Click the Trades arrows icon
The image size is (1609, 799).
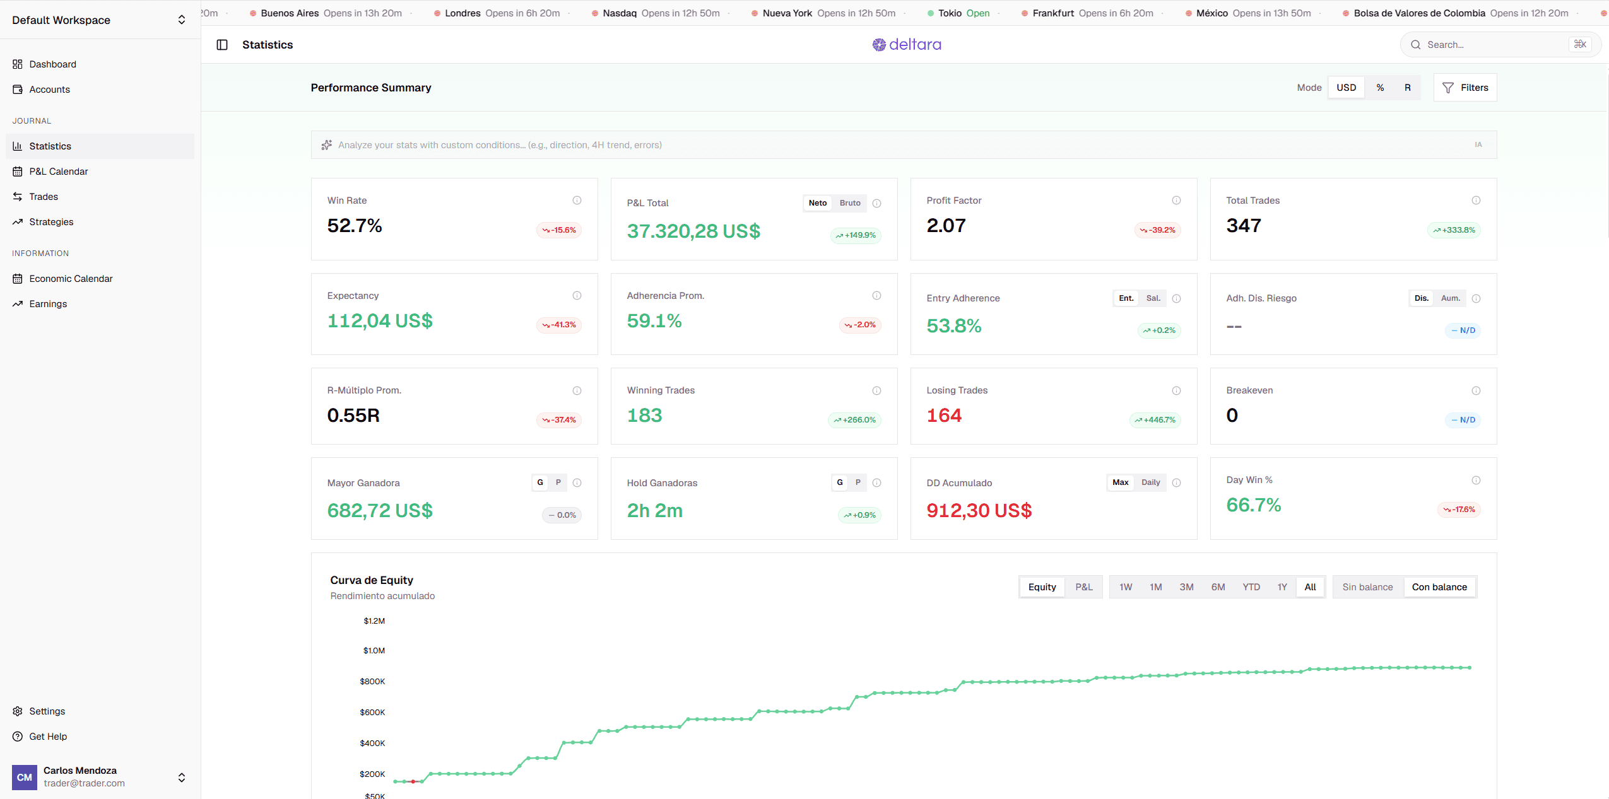[x=18, y=197]
